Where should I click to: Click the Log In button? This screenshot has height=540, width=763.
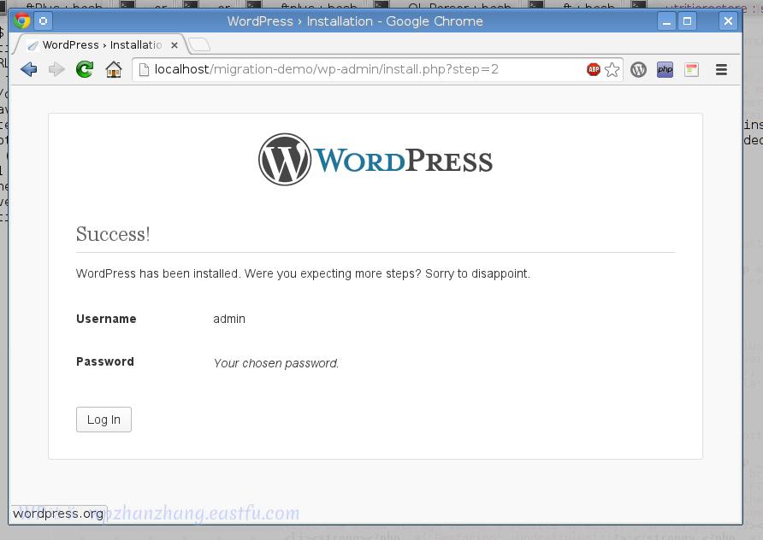click(104, 420)
